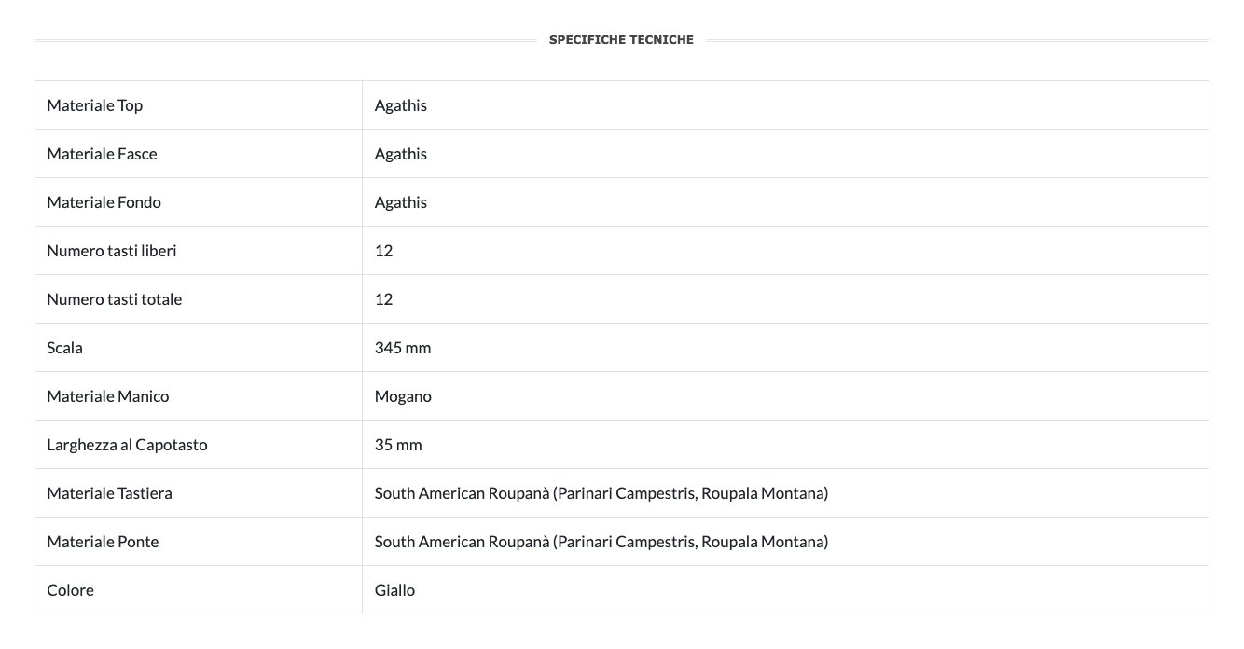Click the Roupanà text in Materiale Ponte row

[518, 542]
